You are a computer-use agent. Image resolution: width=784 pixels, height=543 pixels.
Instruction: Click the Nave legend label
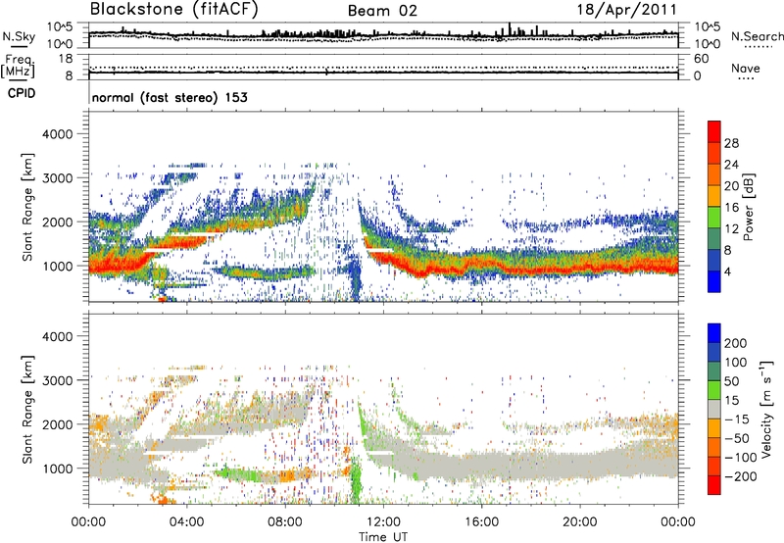(746, 69)
